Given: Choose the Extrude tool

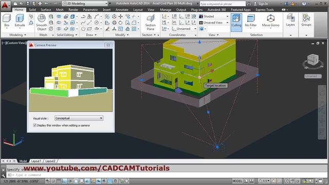Looking at the screenshot, I should tap(20, 21).
